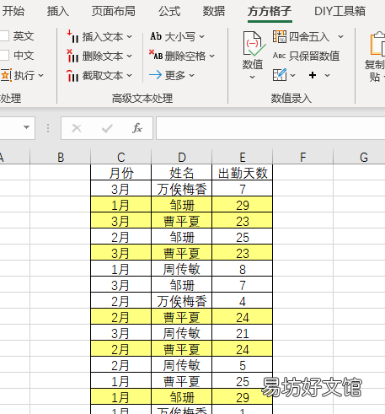Select column E header
Viewport: 385px width, 414px height.
coord(243,157)
